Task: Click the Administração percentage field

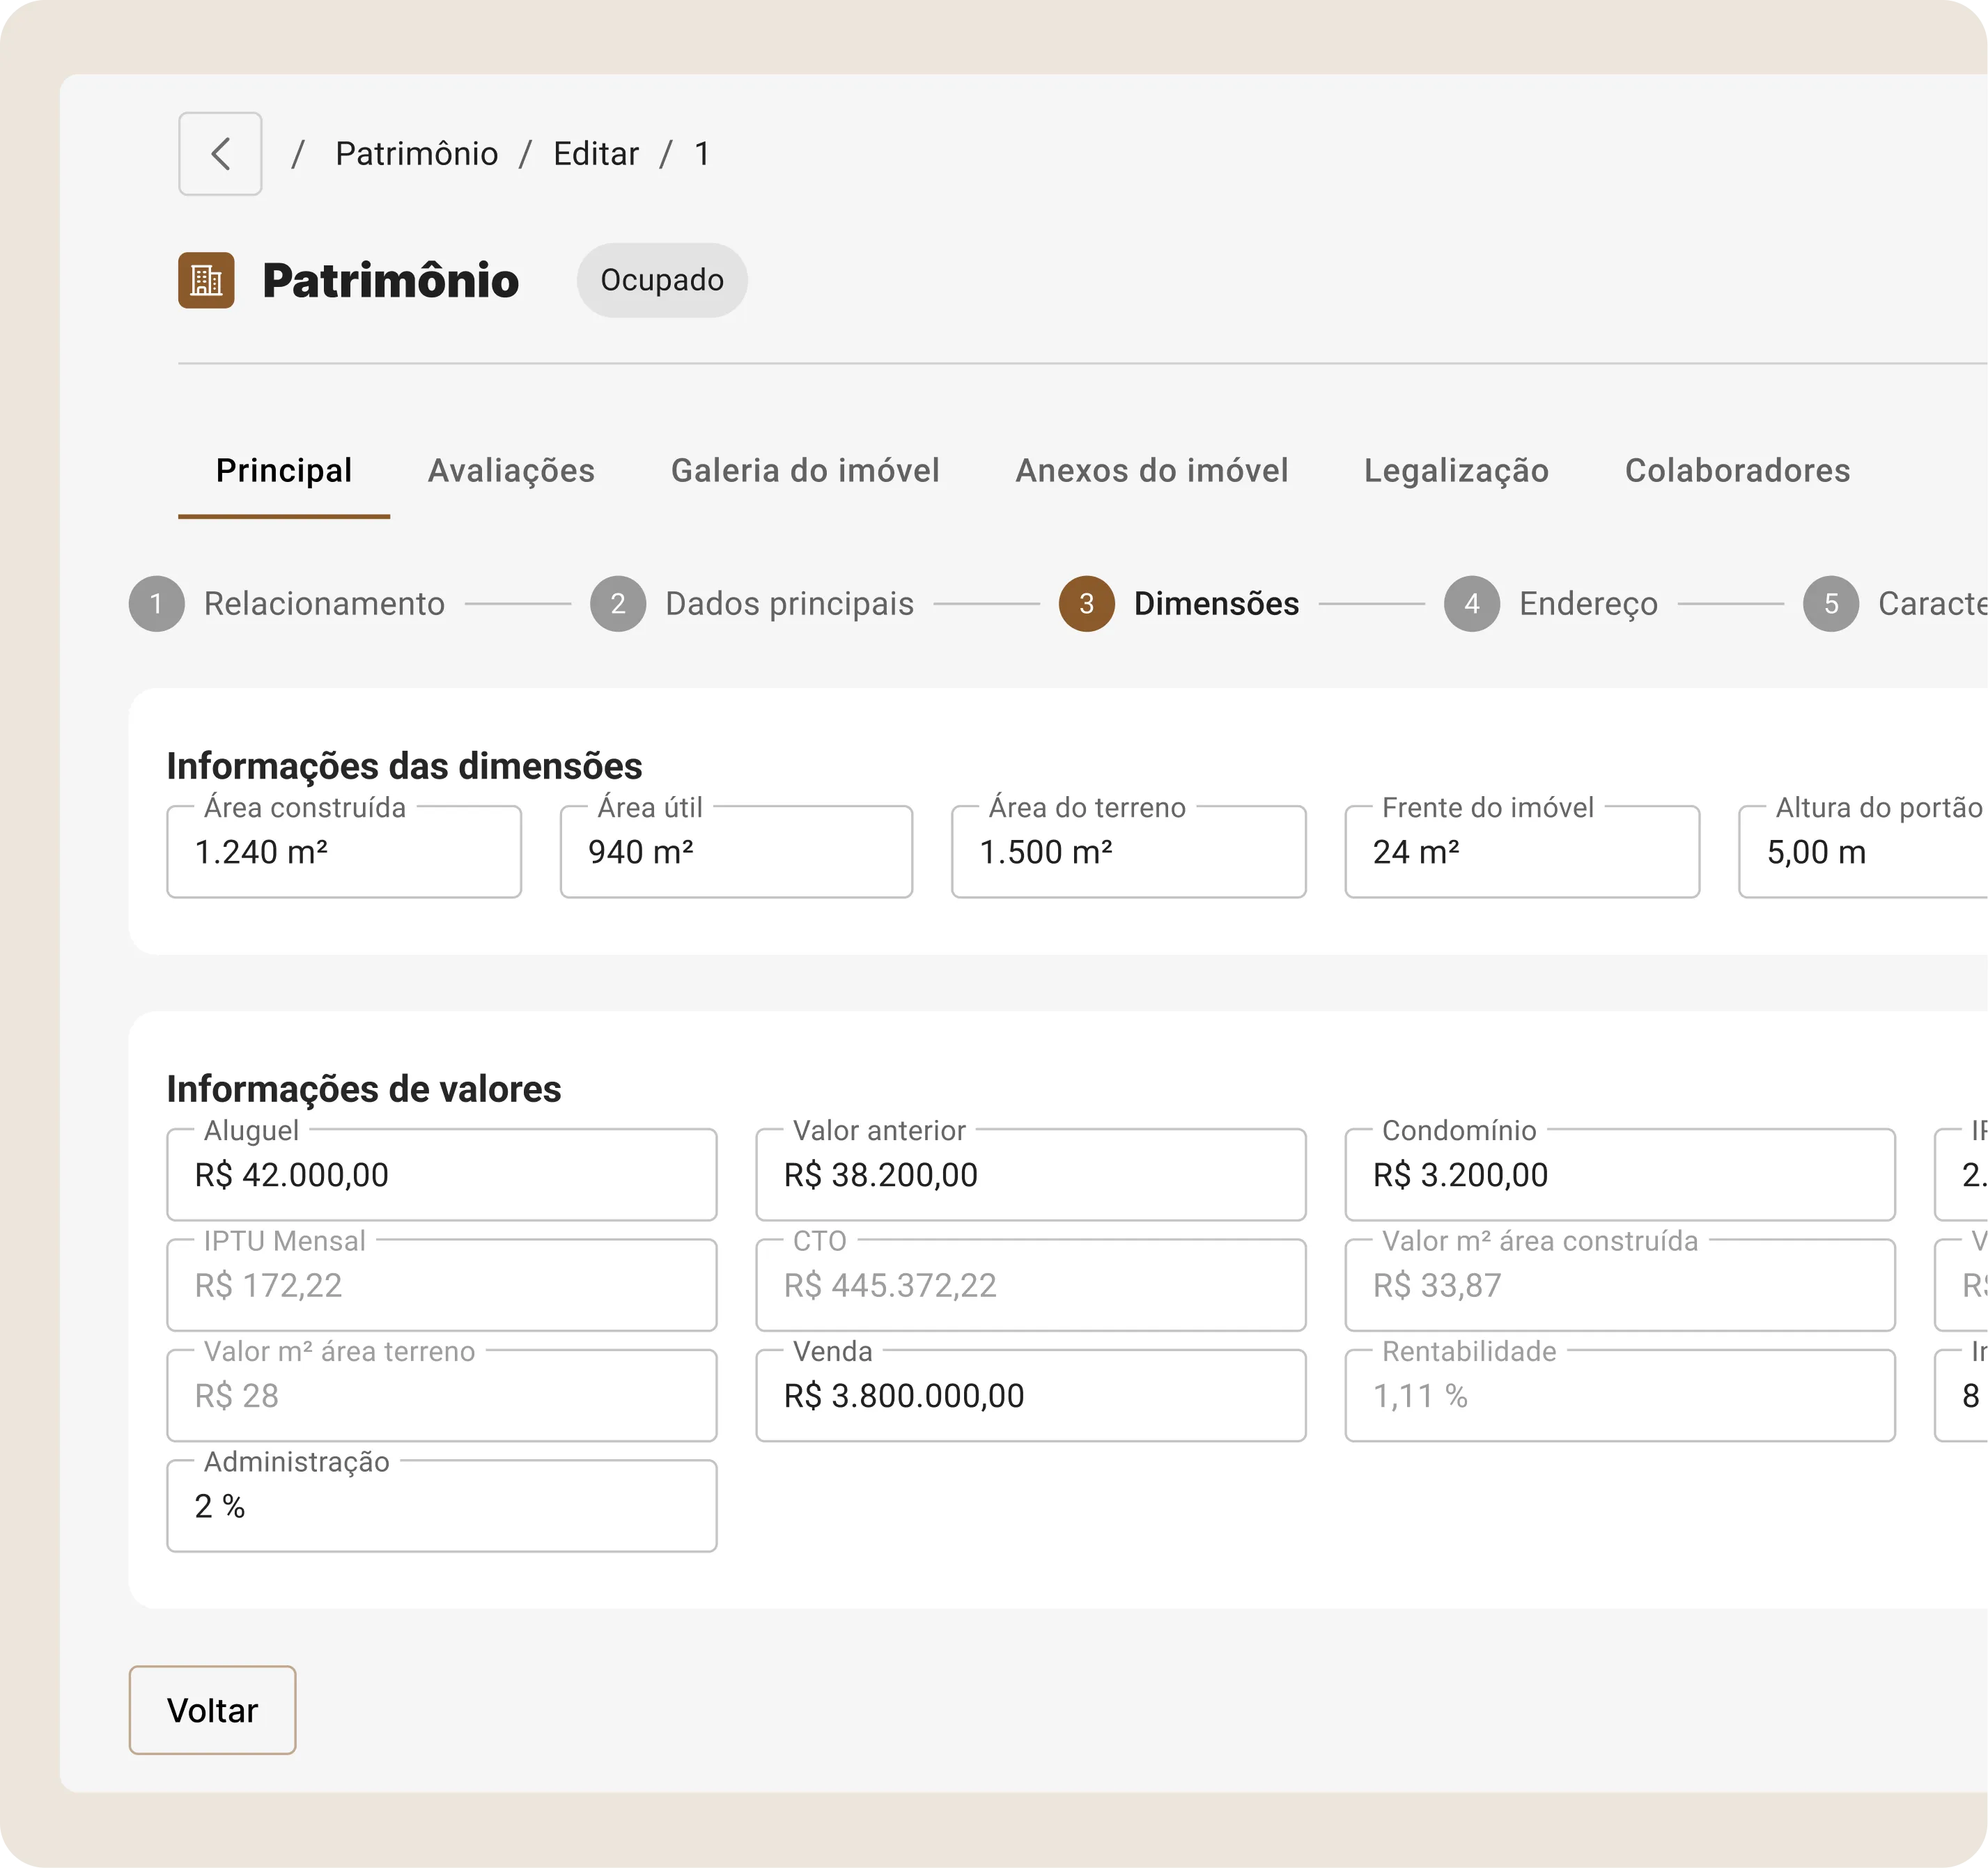Action: pos(441,1506)
